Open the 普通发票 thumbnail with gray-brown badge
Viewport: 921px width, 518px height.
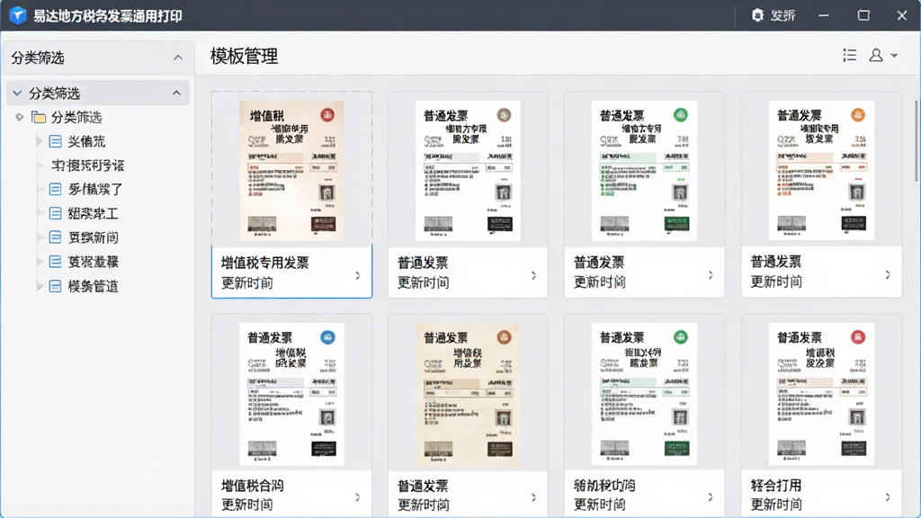468,170
